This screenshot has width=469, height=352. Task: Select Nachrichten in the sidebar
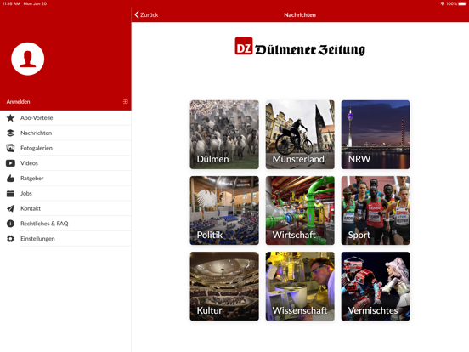click(x=65, y=133)
